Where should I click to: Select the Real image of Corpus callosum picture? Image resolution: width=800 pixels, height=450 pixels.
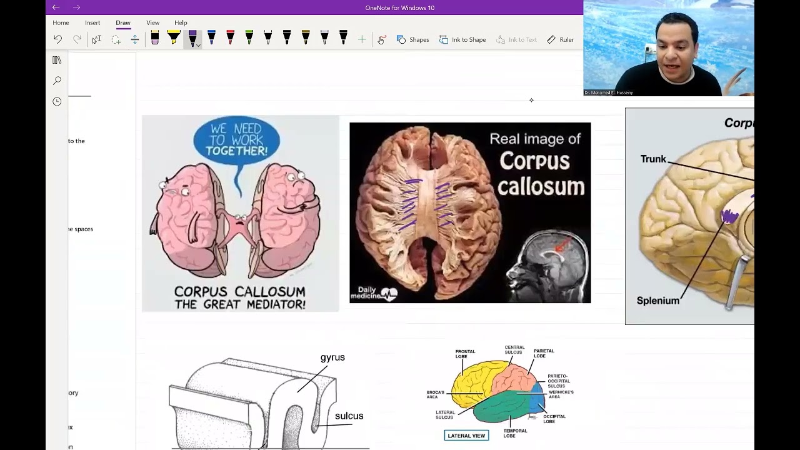click(x=470, y=212)
